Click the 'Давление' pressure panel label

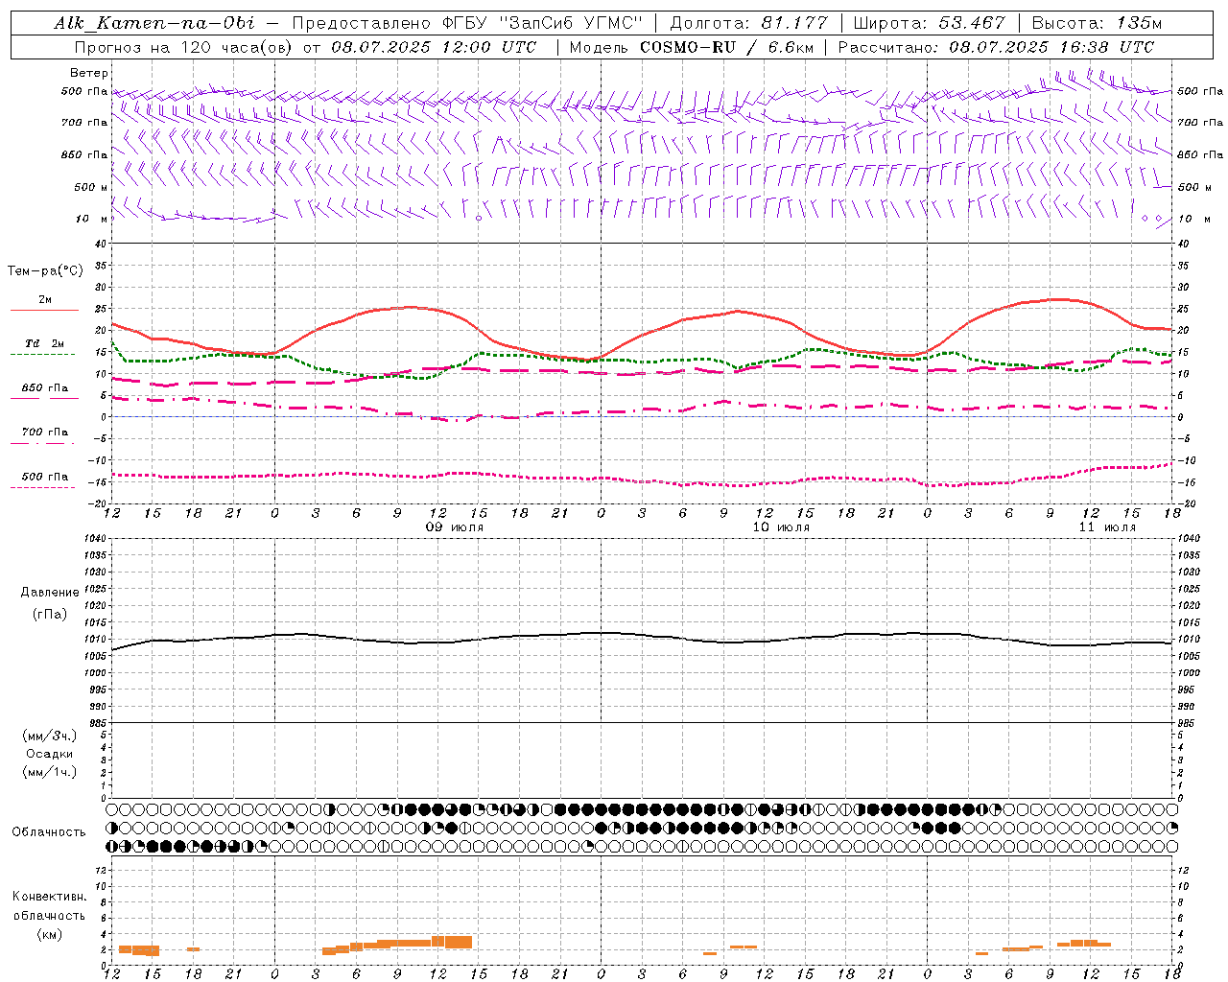[50, 592]
